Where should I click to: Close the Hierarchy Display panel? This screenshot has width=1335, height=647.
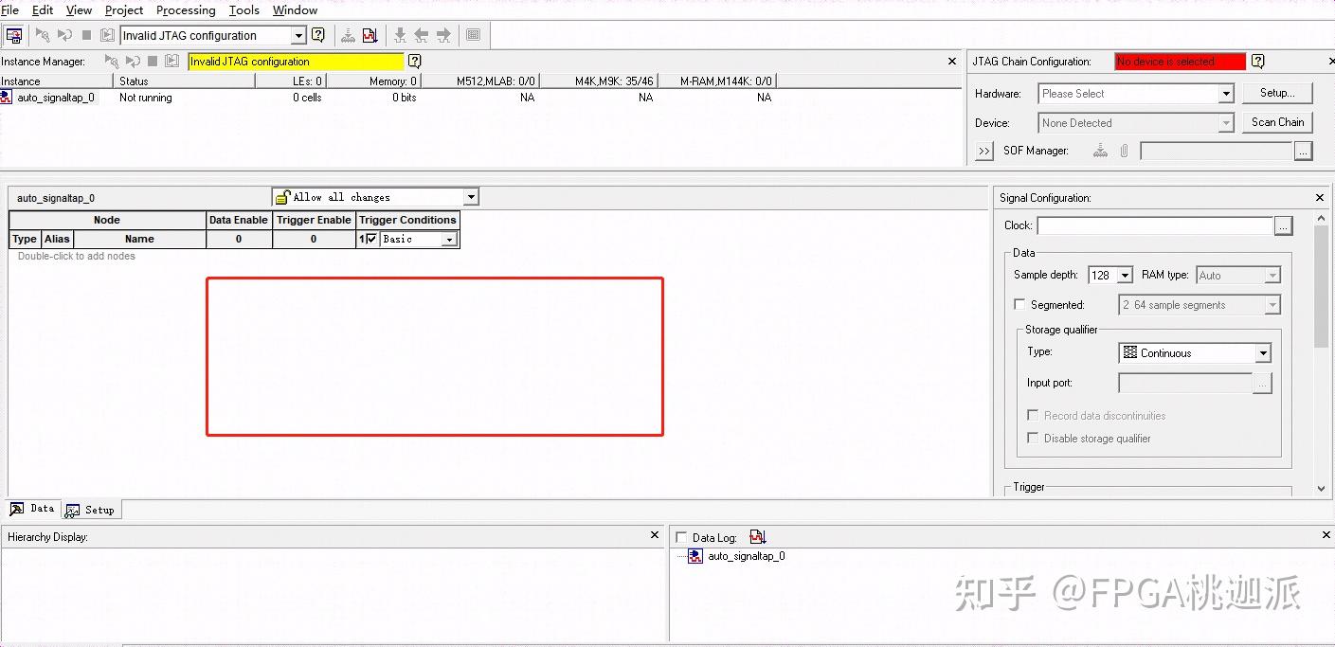coord(655,535)
